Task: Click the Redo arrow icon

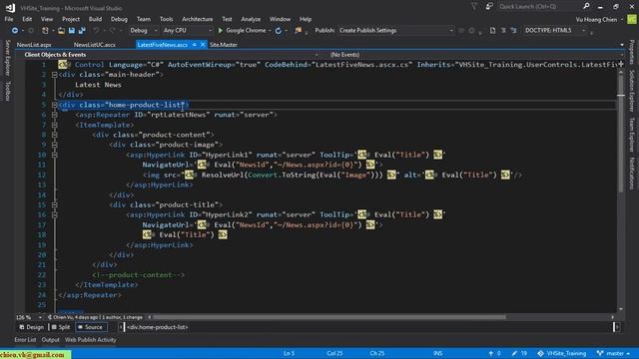Action: (112, 31)
